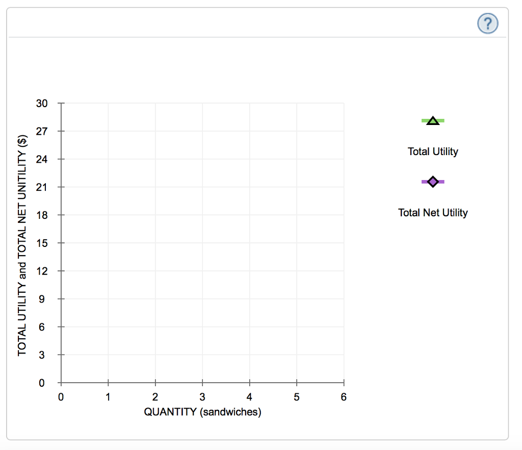Activate the help tooltip icon in the corner
Viewport: 522px width, 450px height.
pos(487,23)
